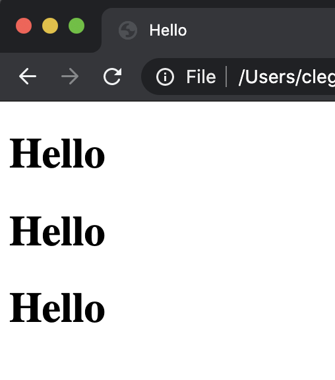The image size is (335, 380).
Task: Click the first Hello heading
Action: pyautogui.click(x=57, y=153)
